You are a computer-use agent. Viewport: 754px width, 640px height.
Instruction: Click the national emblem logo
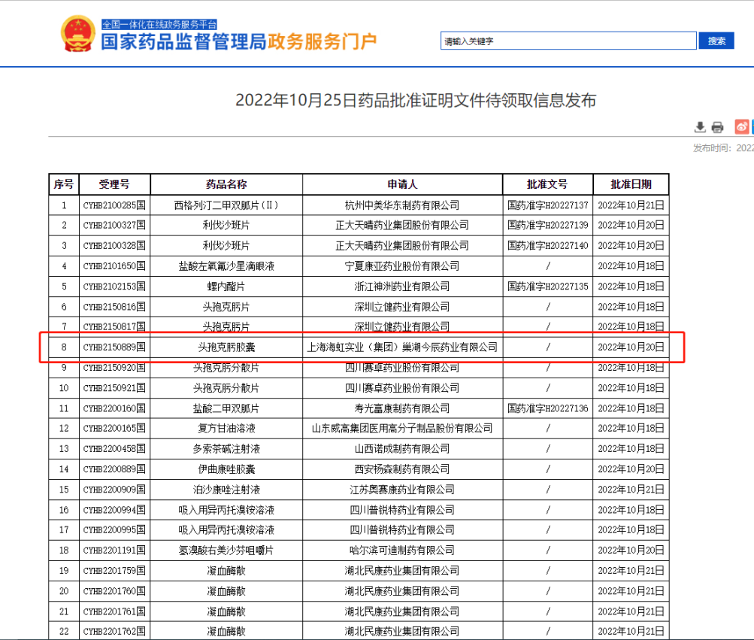(77, 34)
